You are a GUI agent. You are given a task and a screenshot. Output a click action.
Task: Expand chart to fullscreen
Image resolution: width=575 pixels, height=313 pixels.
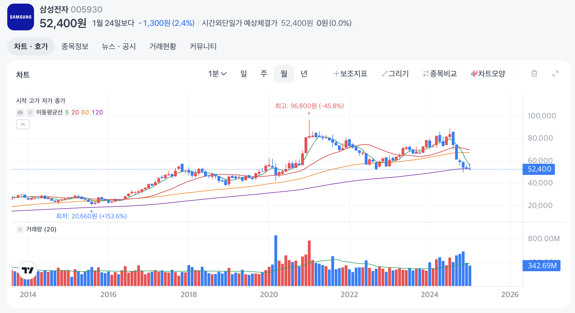555,74
